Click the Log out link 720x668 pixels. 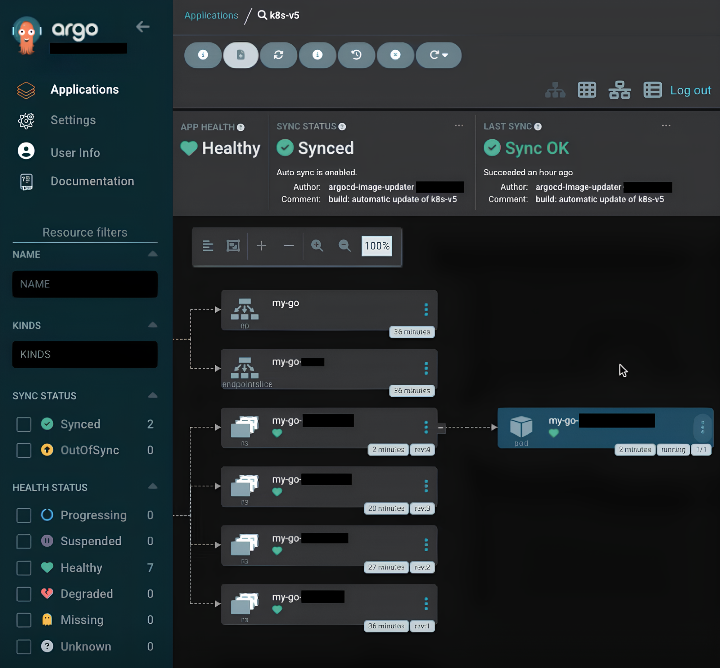click(x=690, y=90)
